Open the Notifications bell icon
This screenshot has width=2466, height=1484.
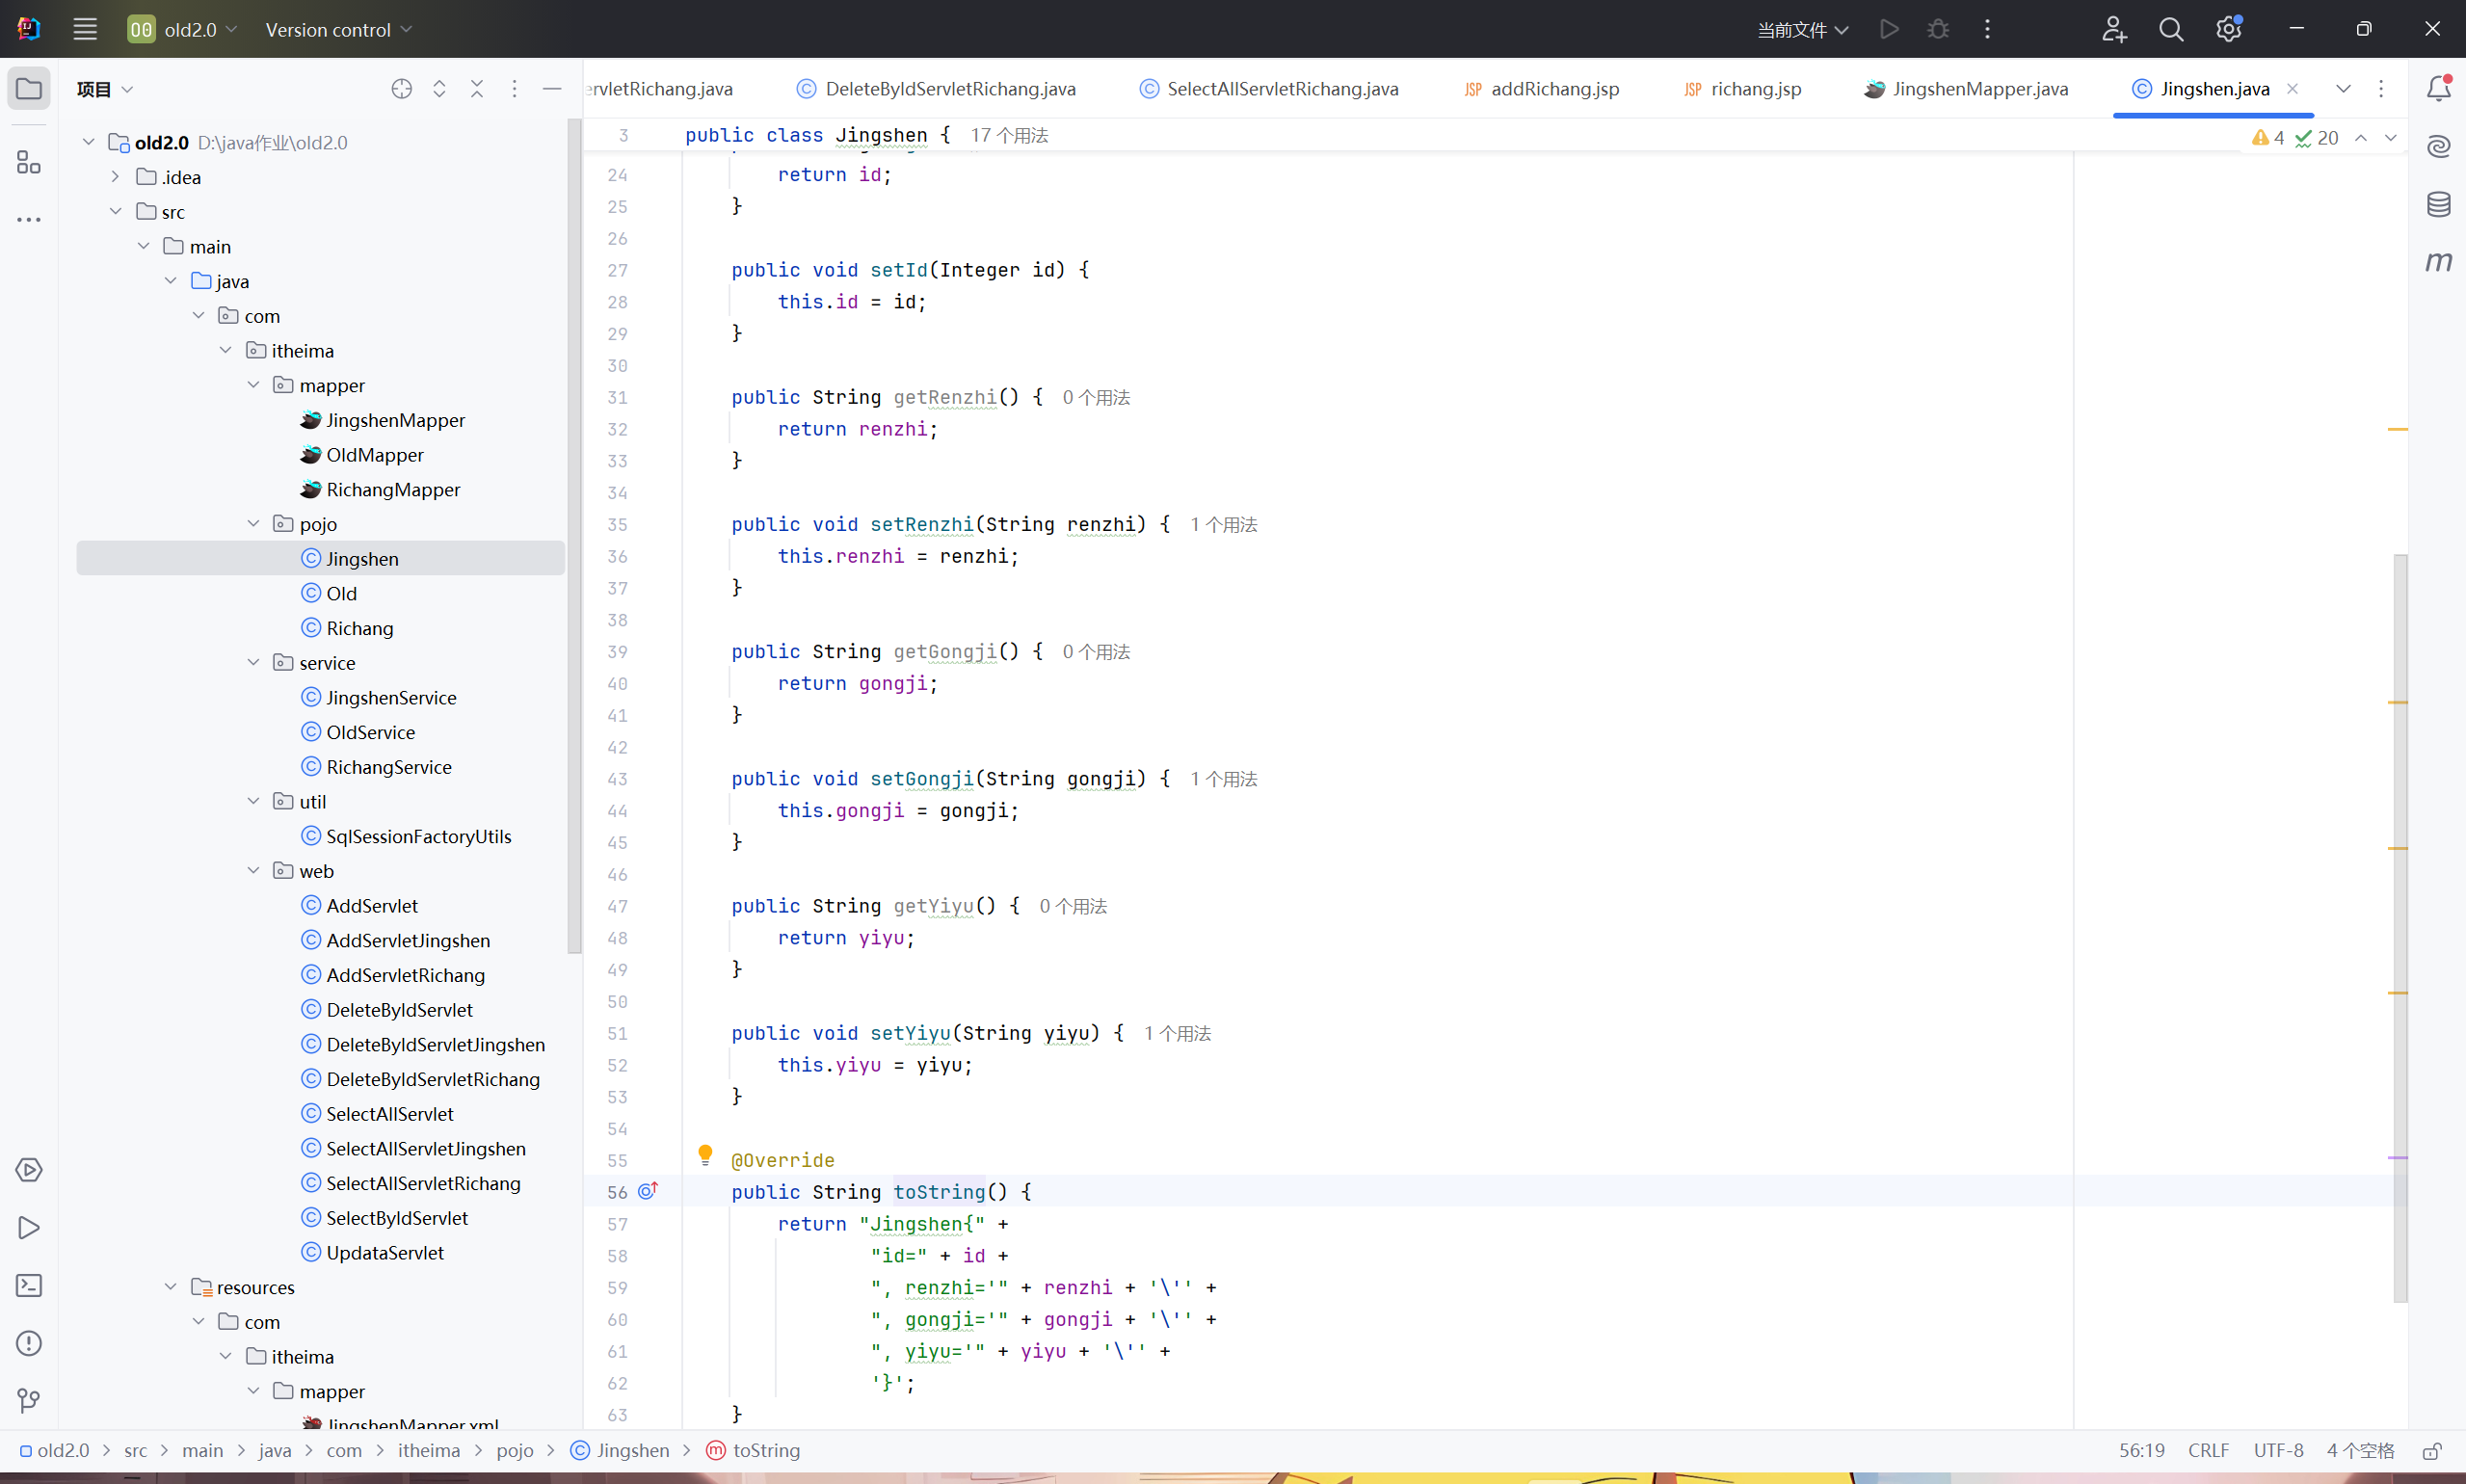(x=2438, y=88)
